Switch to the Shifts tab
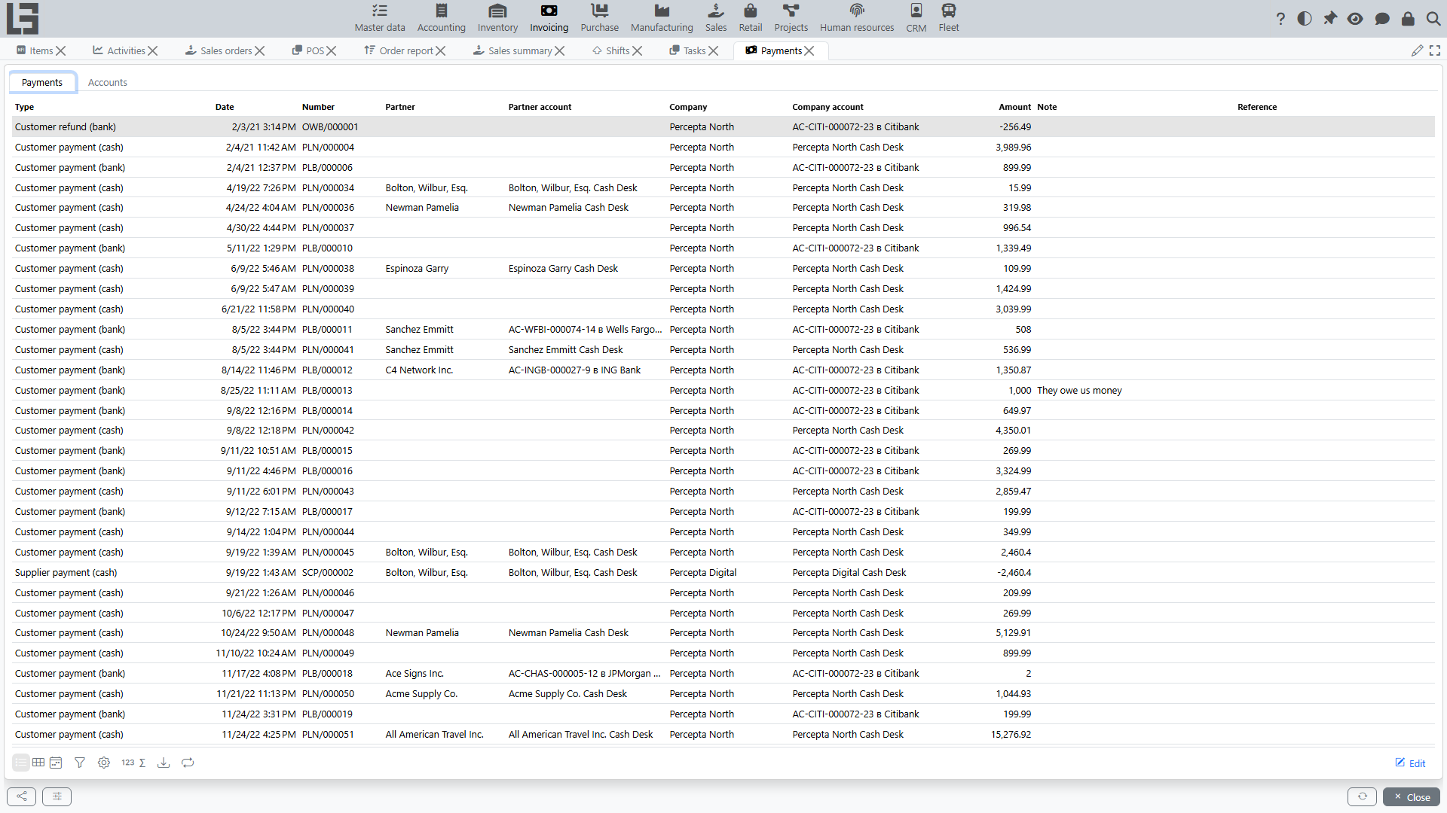1447x813 pixels. pos(611,50)
